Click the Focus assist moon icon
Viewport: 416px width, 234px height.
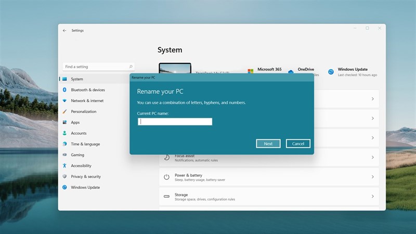166,158
